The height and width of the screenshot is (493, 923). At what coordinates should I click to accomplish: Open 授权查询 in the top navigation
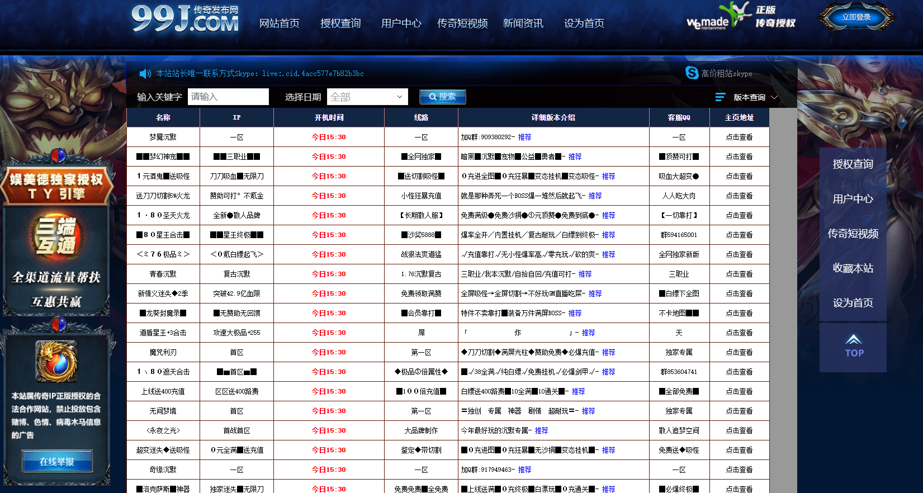pyautogui.click(x=340, y=23)
